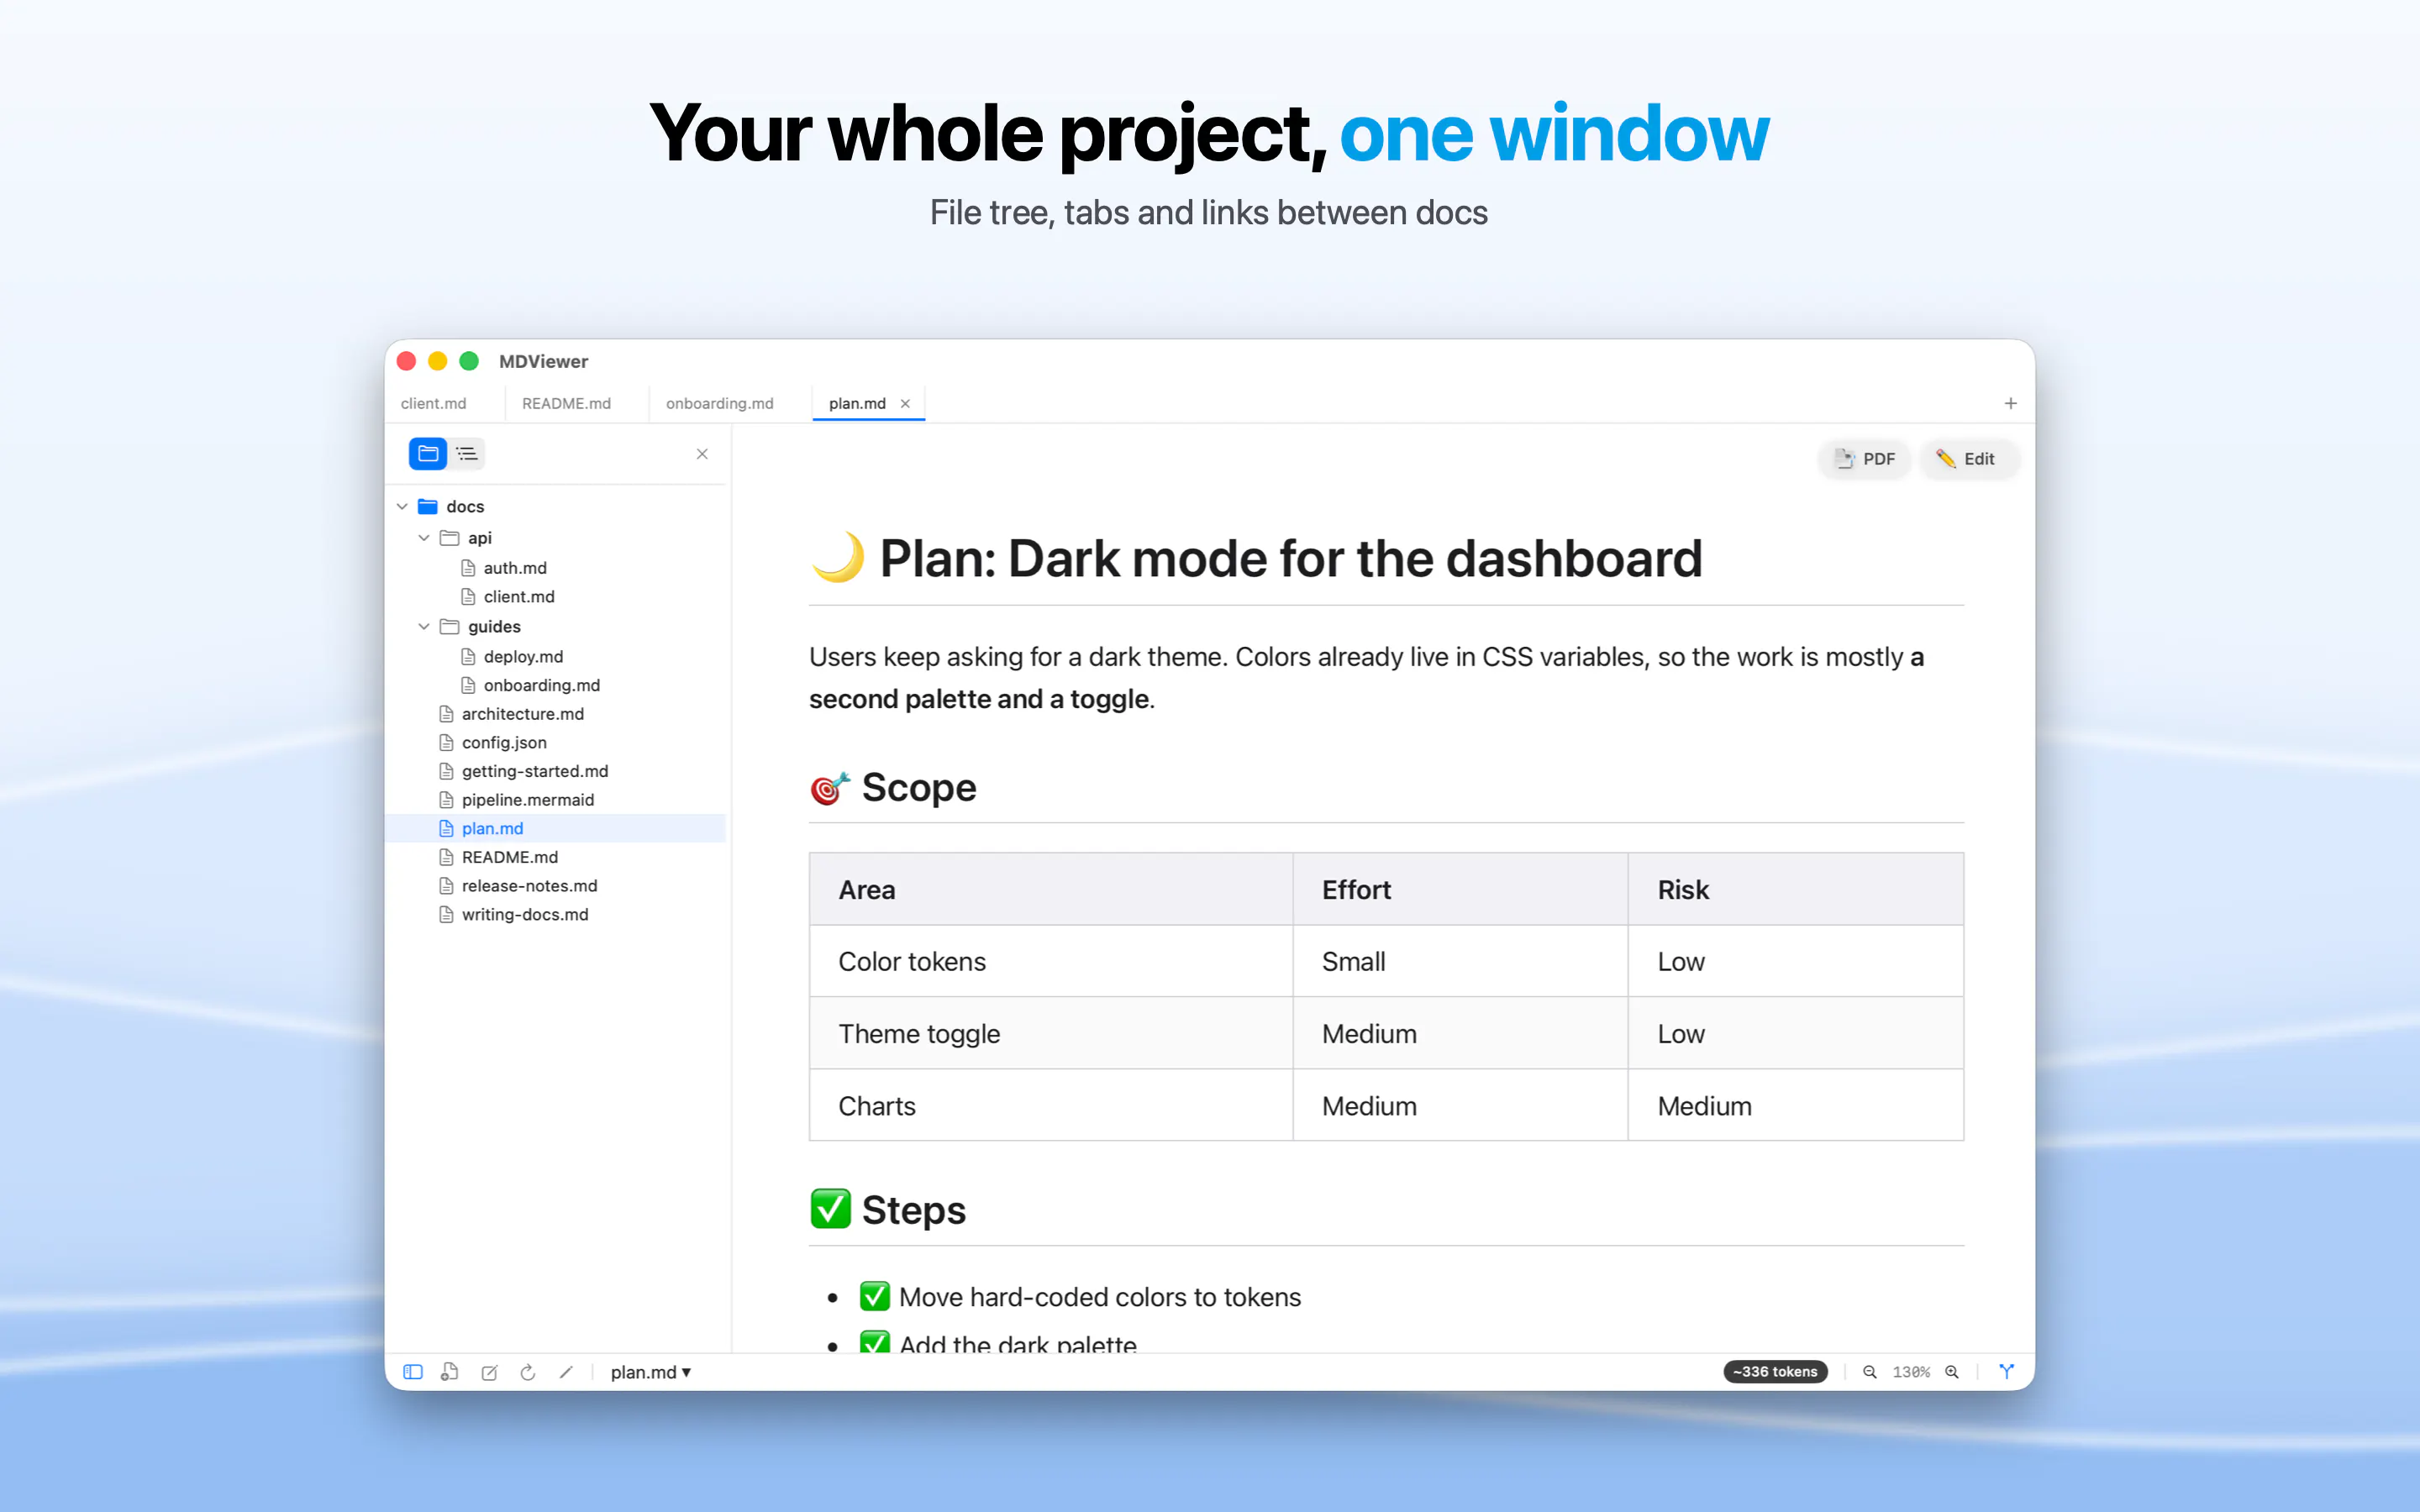Switch sidebar to file tree view
Image resolution: width=2420 pixels, height=1512 pixels.
(427, 454)
